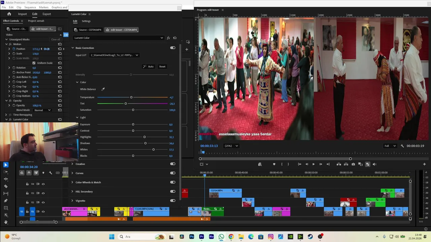Switch to Project: semah panel tab

(x=36, y=21)
